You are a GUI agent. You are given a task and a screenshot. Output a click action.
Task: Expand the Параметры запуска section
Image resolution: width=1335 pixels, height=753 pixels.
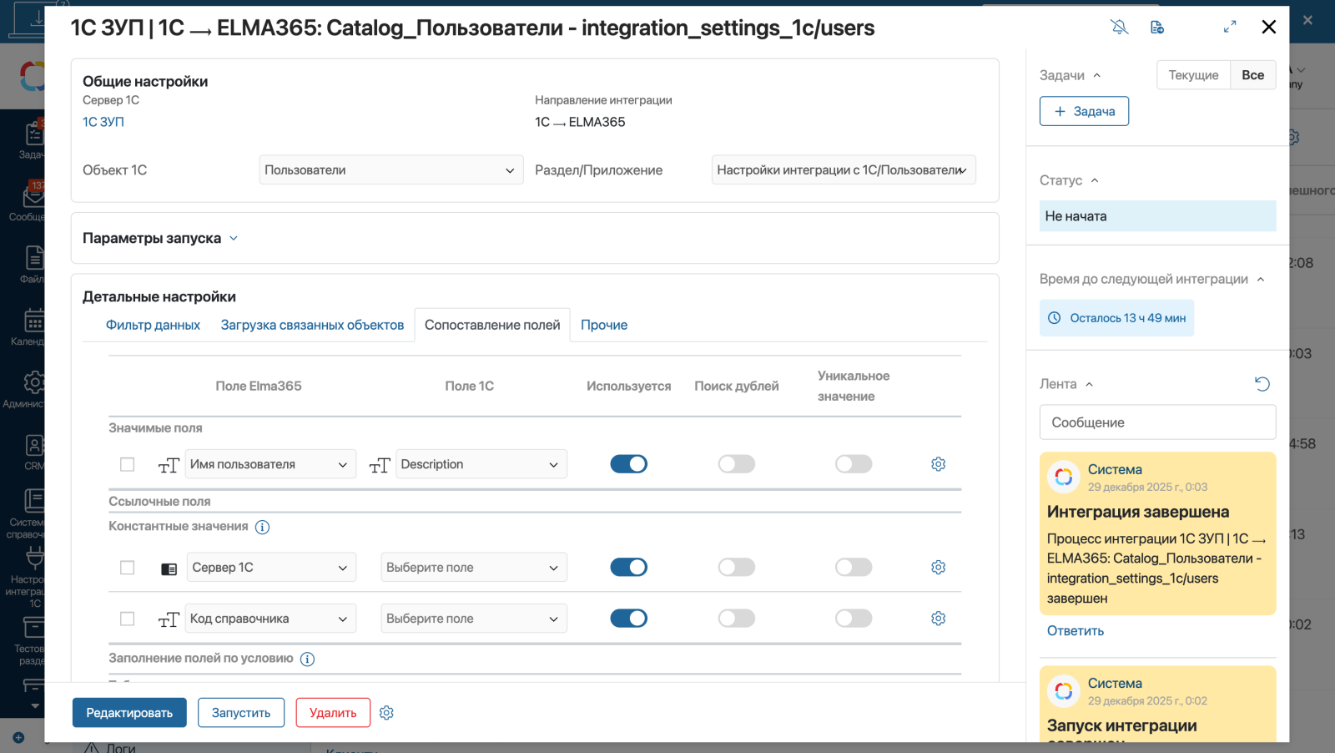[160, 239]
